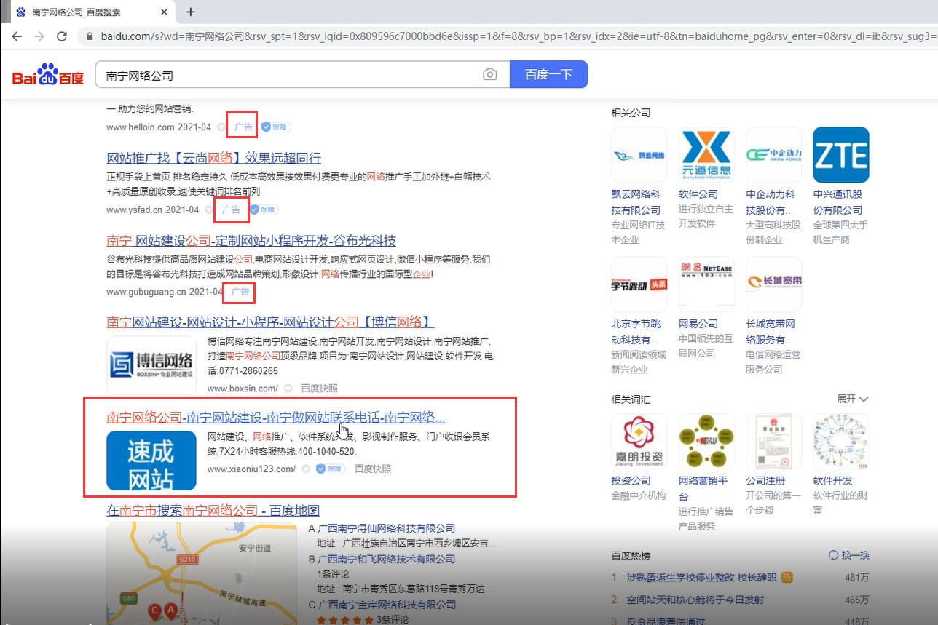Open the 字节跳动 logo thumbnail
Screen dimensions: 938x625
click(639, 284)
